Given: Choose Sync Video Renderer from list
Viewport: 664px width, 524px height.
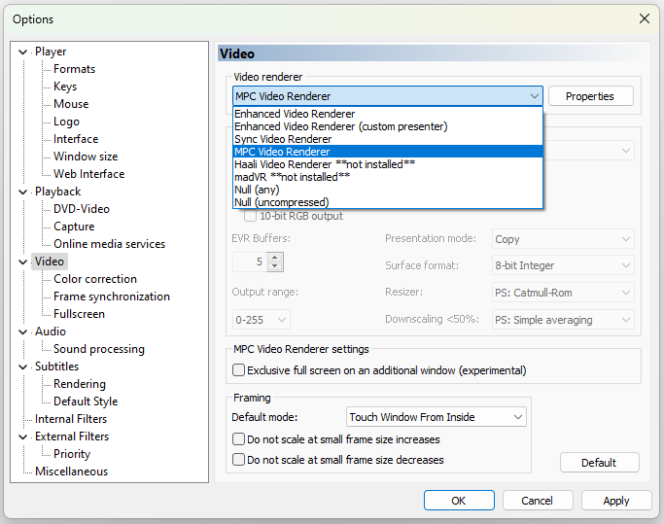Looking at the screenshot, I should [x=388, y=139].
